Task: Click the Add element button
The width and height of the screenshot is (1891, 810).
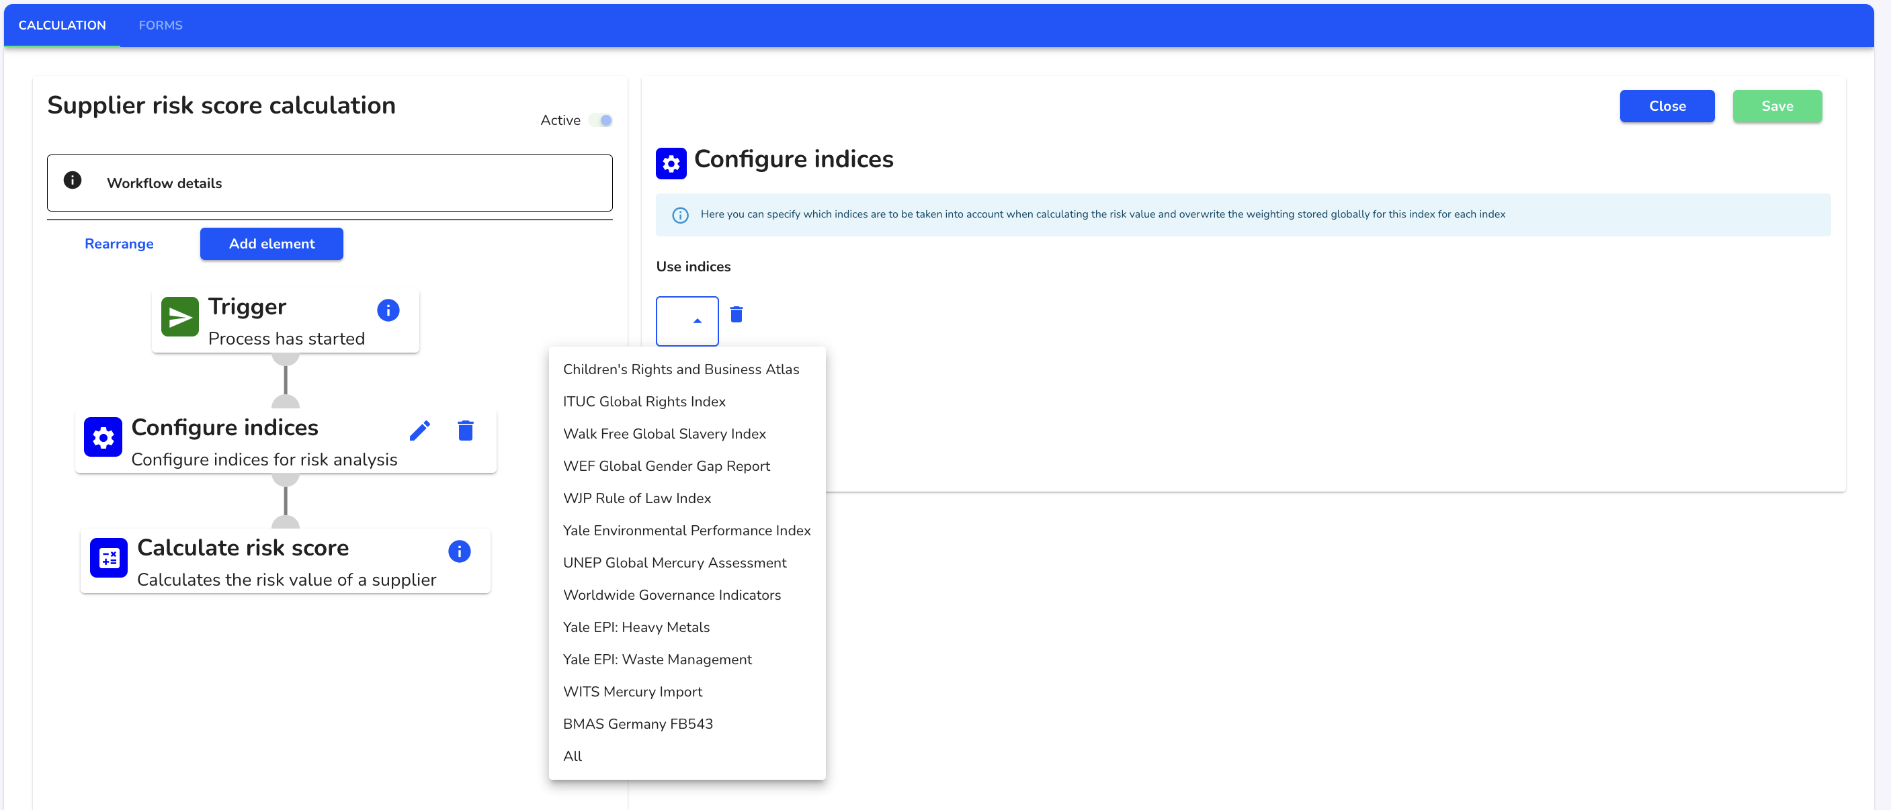Action: [271, 244]
